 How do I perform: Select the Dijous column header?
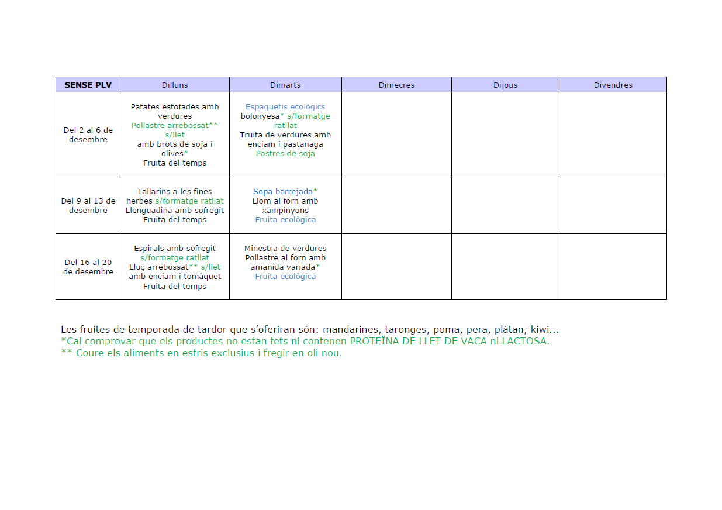(505, 85)
